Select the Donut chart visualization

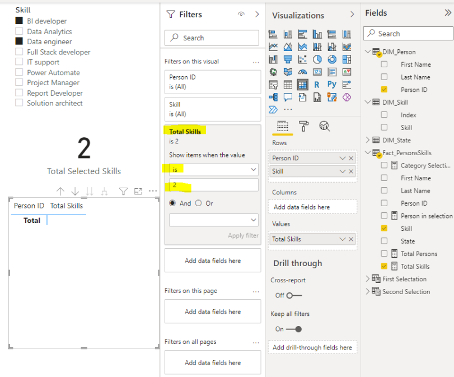click(x=332, y=59)
